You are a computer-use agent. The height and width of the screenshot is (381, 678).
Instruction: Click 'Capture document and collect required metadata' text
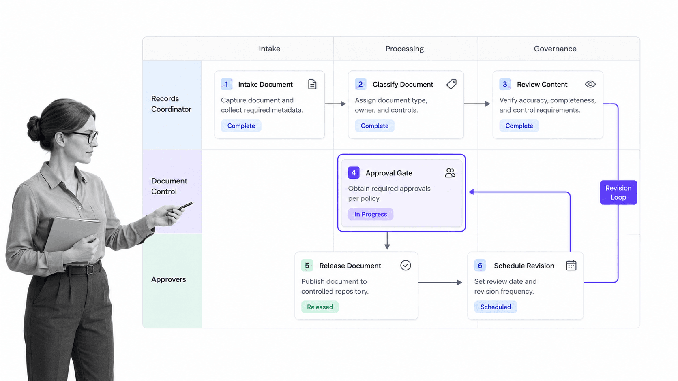click(262, 105)
